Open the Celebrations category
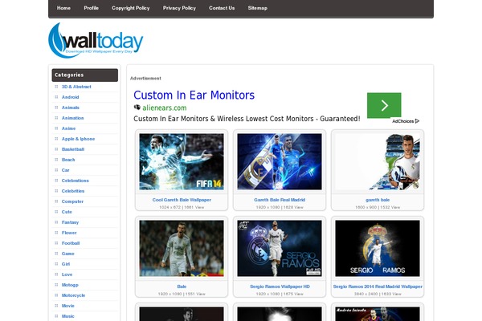Image resolution: width=482 pixels, height=321 pixels. (75, 181)
